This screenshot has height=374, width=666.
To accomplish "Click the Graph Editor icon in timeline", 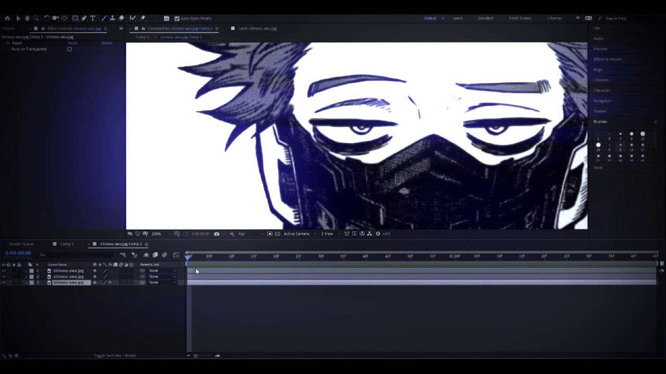I will (176, 255).
